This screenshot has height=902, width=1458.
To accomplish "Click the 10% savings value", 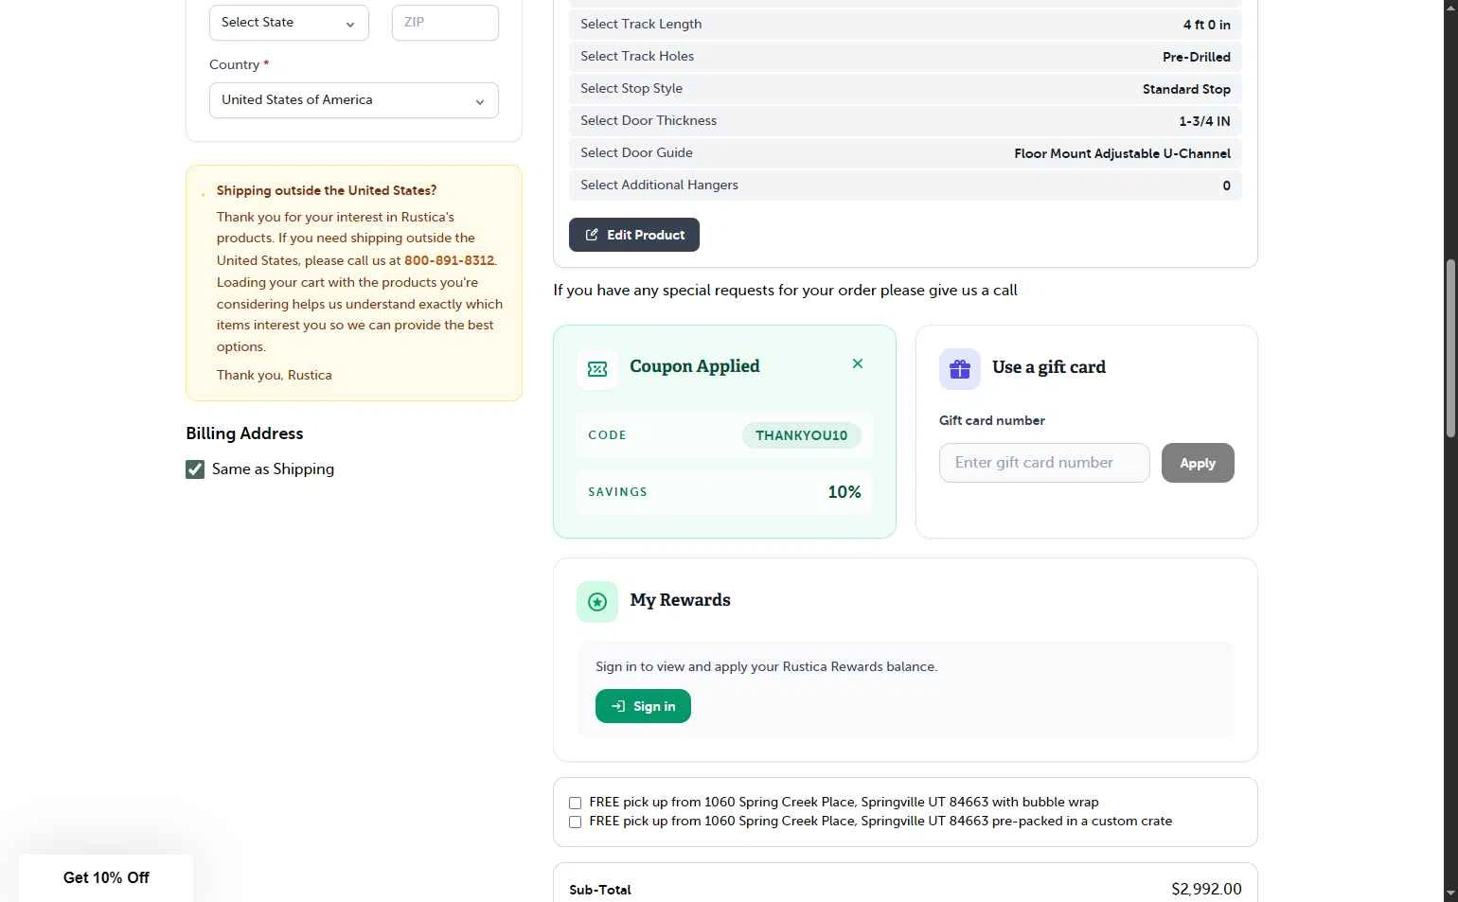I will point(845,492).
